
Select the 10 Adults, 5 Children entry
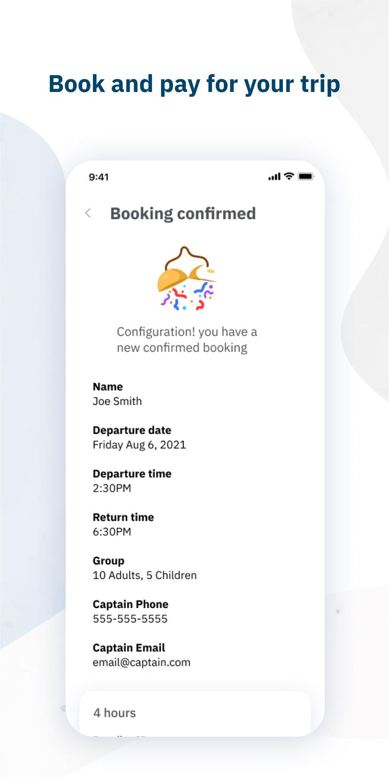pyautogui.click(x=145, y=575)
